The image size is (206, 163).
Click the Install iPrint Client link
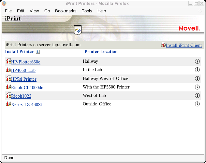coord(184,45)
